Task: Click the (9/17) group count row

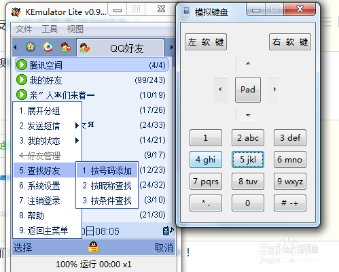Action: [155, 155]
